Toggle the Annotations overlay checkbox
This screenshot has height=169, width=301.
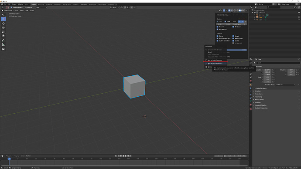pos(218,29)
